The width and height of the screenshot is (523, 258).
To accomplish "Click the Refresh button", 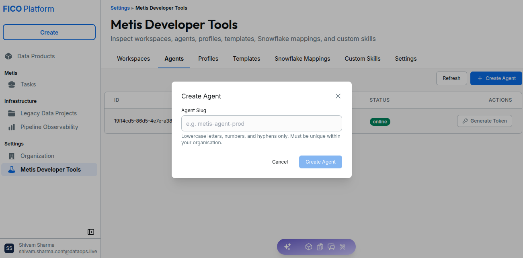I will 451,78.
